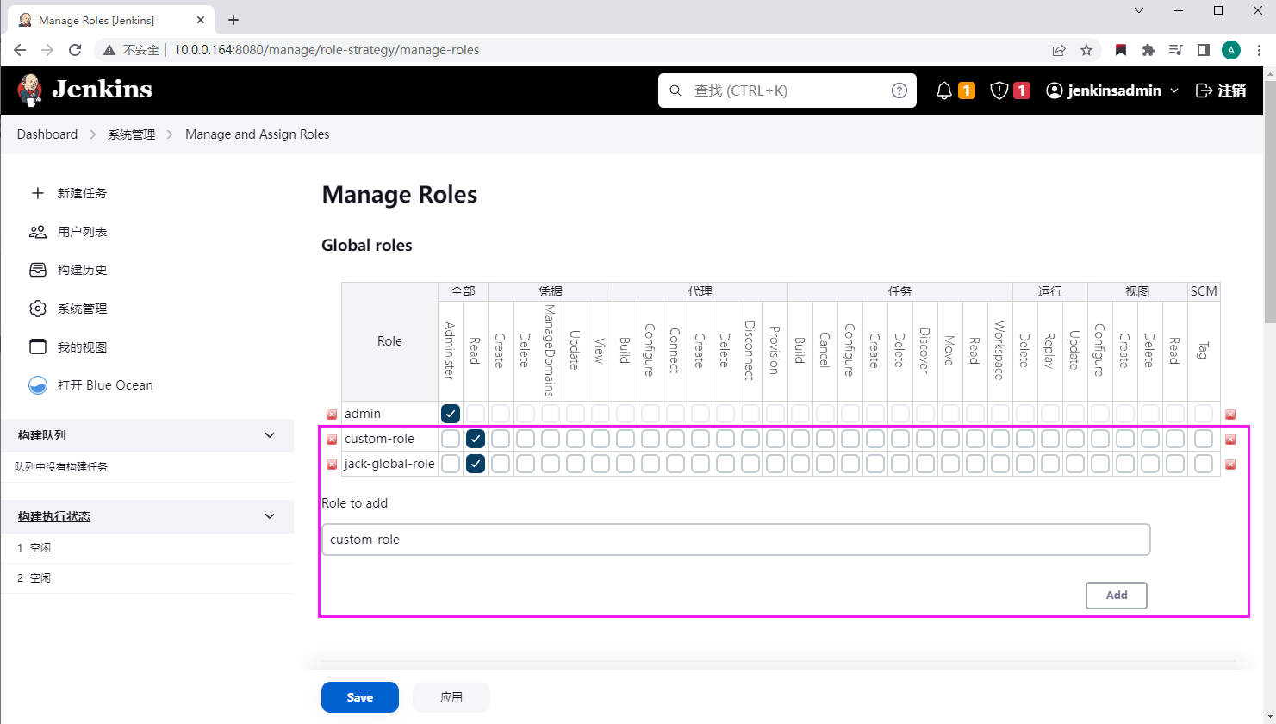Uncheck the Read checkbox for custom-role

point(476,439)
